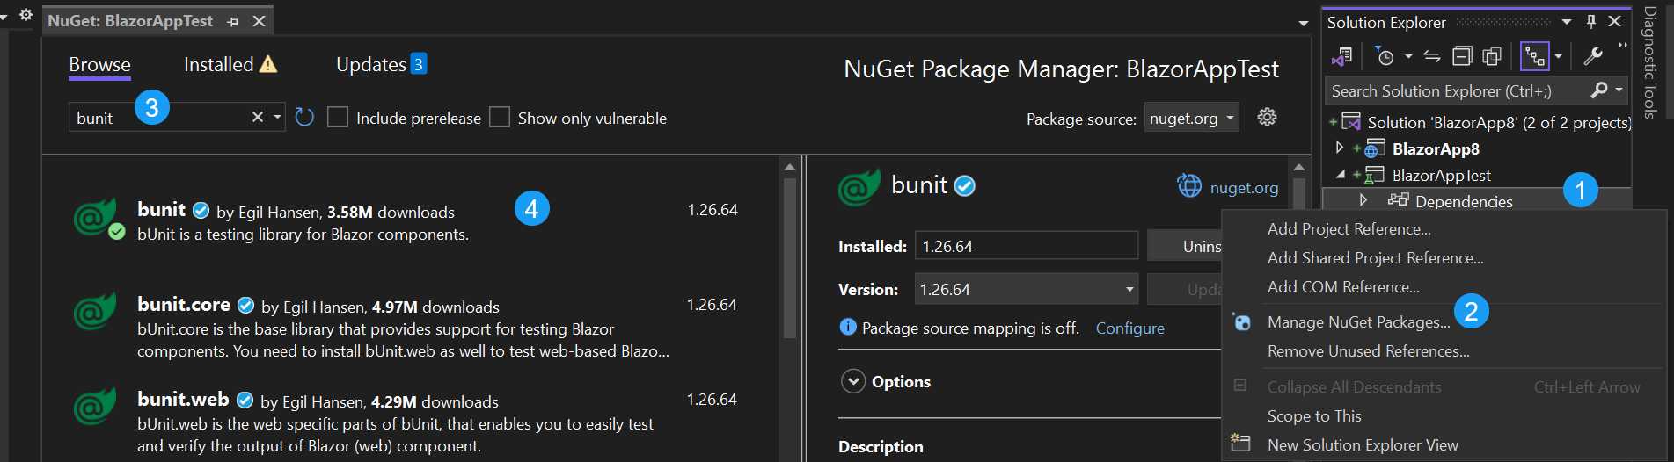Image resolution: width=1674 pixels, height=462 pixels.
Task: Open NuGet settings gear icon
Action: [x=1267, y=117]
